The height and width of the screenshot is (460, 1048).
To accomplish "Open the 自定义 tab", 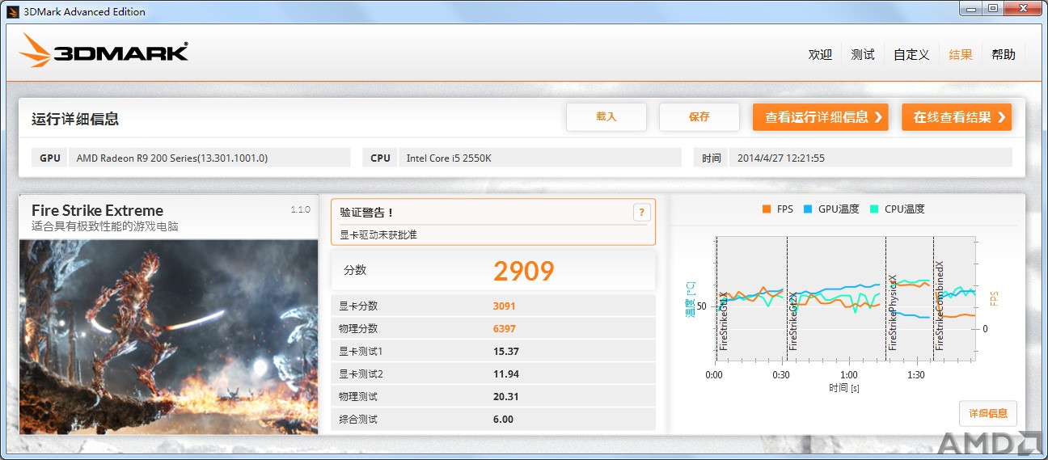I will point(911,54).
